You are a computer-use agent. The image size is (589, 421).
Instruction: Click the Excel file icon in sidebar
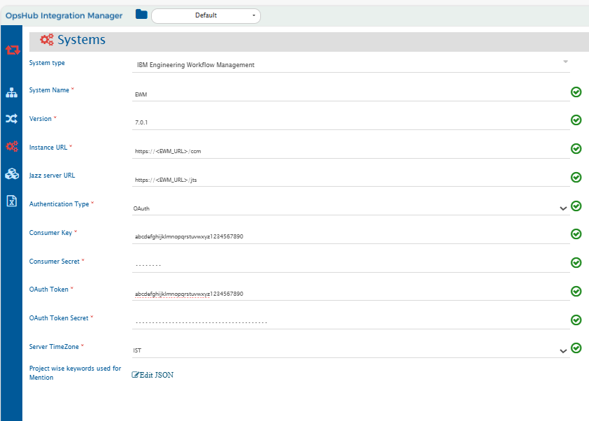[x=11, y=201]
